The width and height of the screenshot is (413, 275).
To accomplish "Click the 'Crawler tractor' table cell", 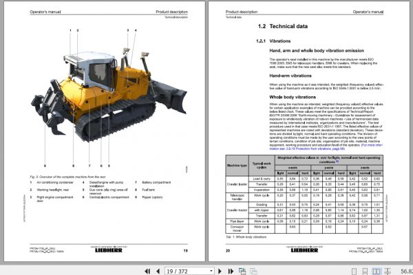I will (x=237, y=210).
